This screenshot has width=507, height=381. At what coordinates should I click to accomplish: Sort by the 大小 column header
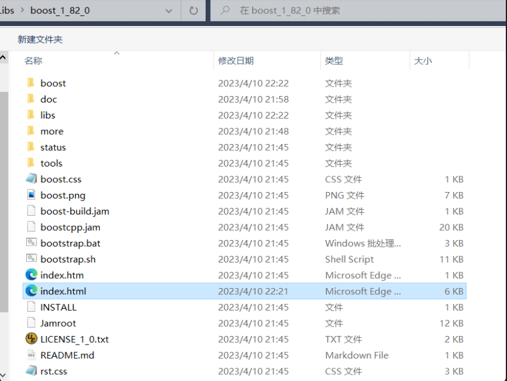click(x=423, y=61)
